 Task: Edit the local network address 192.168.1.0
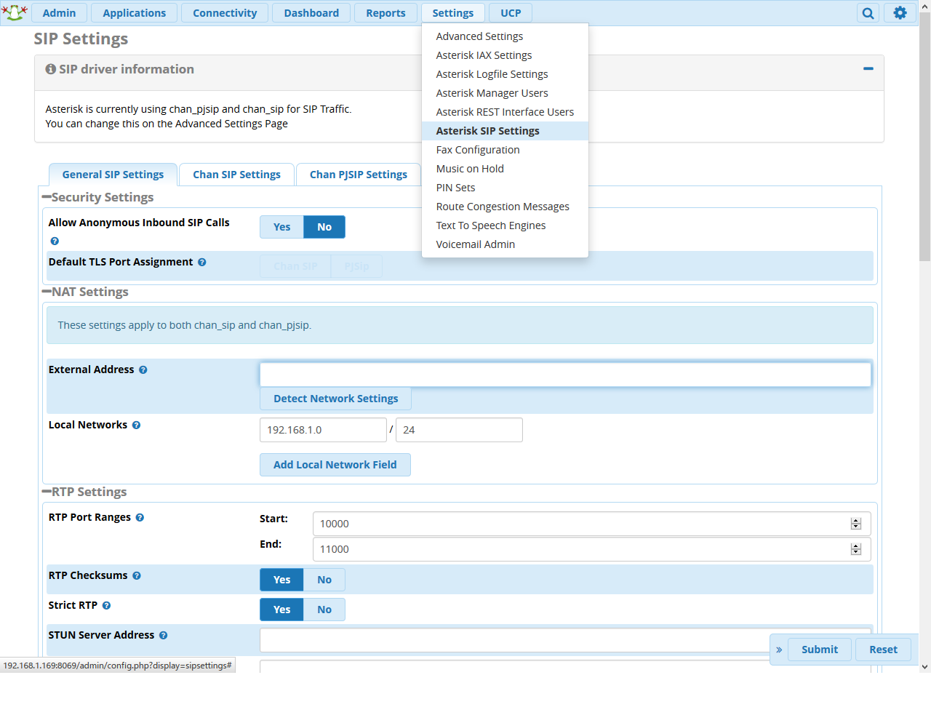(x=323, y=430)
